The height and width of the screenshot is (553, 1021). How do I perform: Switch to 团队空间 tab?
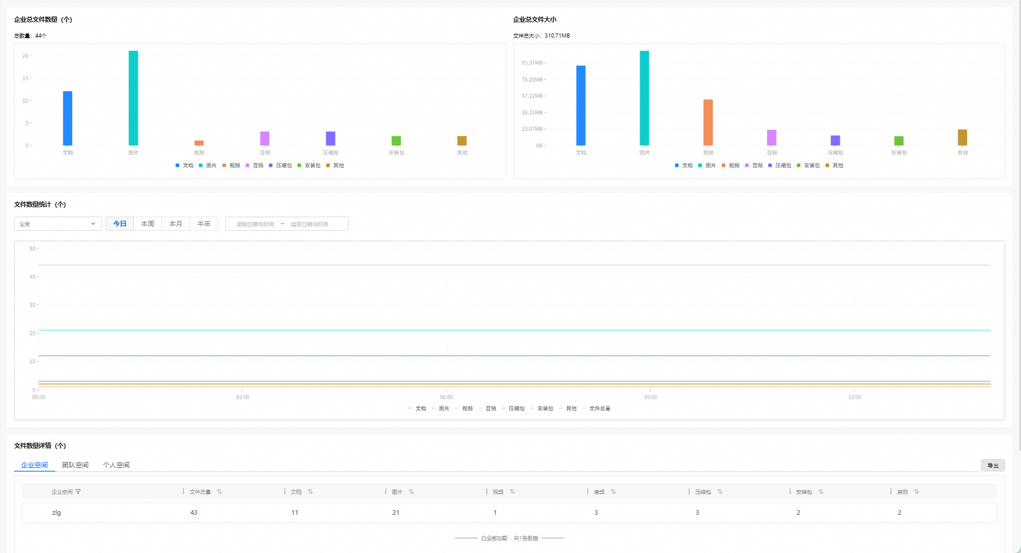[75, 465]
